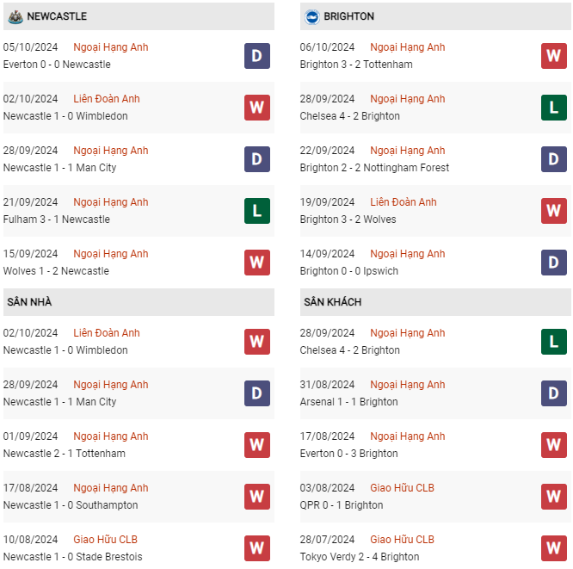The width and height of the screenshot is (573, 569).
Task: Click the D badge for Arsenal 1-1 Brighton
Action: point(553,393)
